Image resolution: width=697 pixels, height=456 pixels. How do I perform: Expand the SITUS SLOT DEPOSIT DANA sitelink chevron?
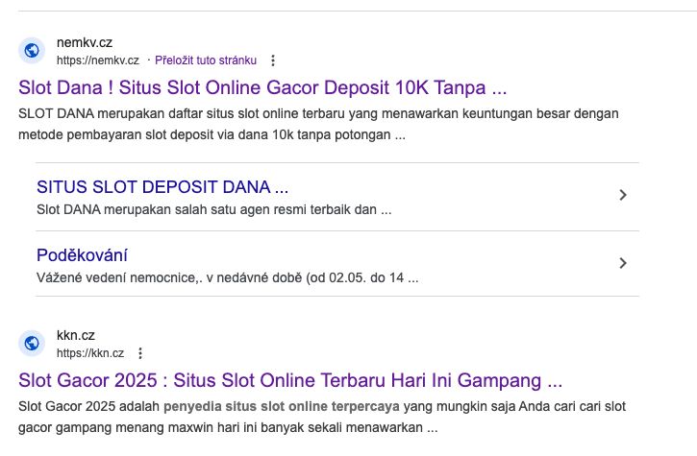pos(623,195)
